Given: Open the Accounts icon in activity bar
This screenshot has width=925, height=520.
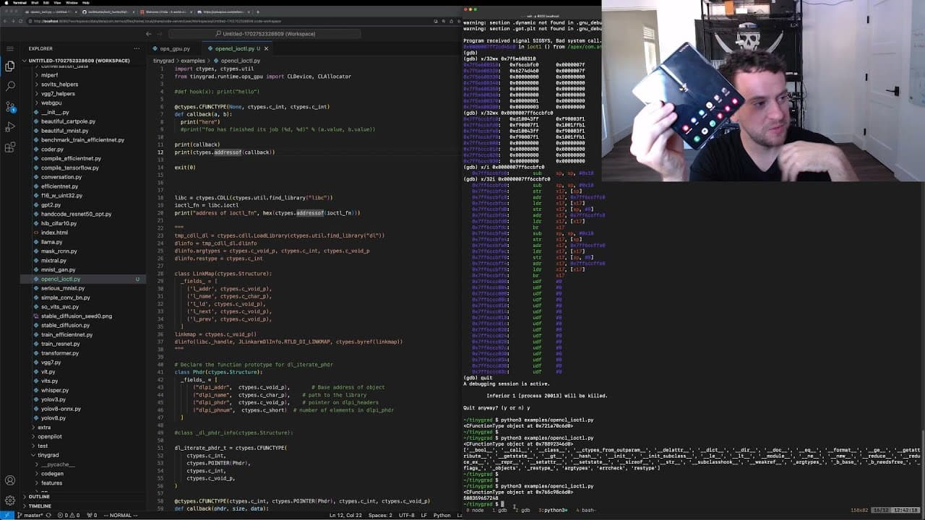Looking at the screenshot, I should pyautogui.click(x=10, y=480).
